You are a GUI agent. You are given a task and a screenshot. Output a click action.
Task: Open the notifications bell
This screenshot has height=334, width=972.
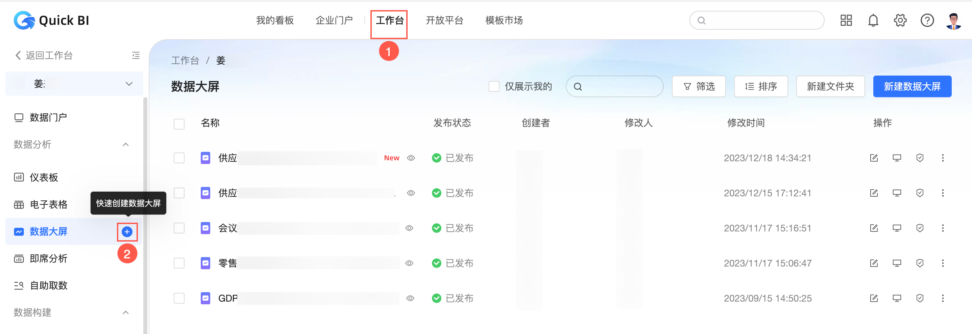pos(873,20)
